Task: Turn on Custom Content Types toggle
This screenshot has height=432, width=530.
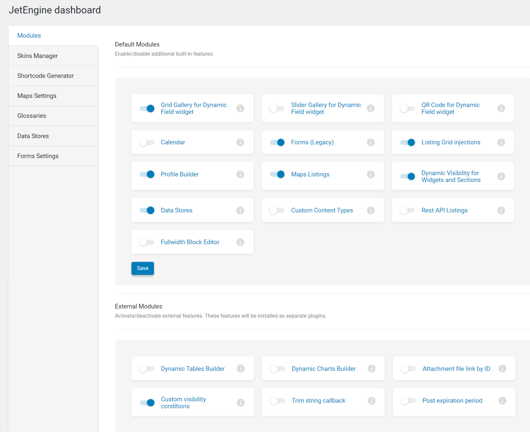Action: [x=277, y=210]
